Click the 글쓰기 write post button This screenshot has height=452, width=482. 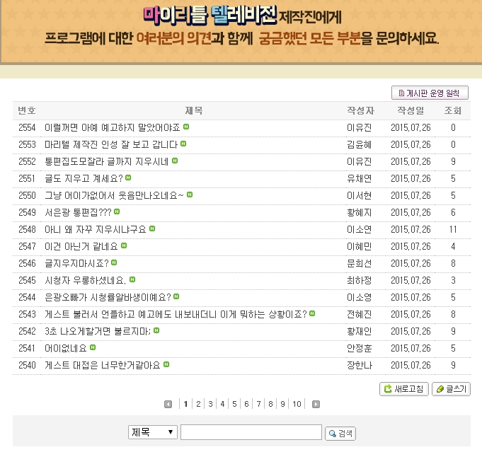452,389
